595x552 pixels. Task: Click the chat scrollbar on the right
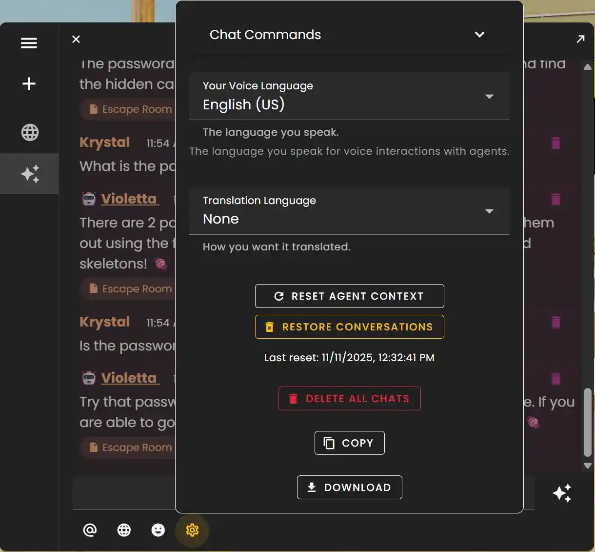pos(587,420)
